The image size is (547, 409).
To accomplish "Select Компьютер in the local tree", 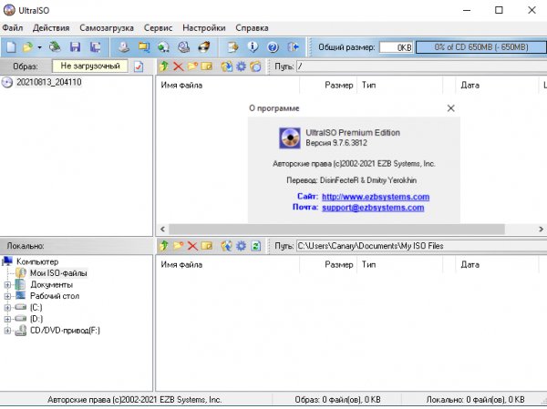I will (x=37, y=261).
